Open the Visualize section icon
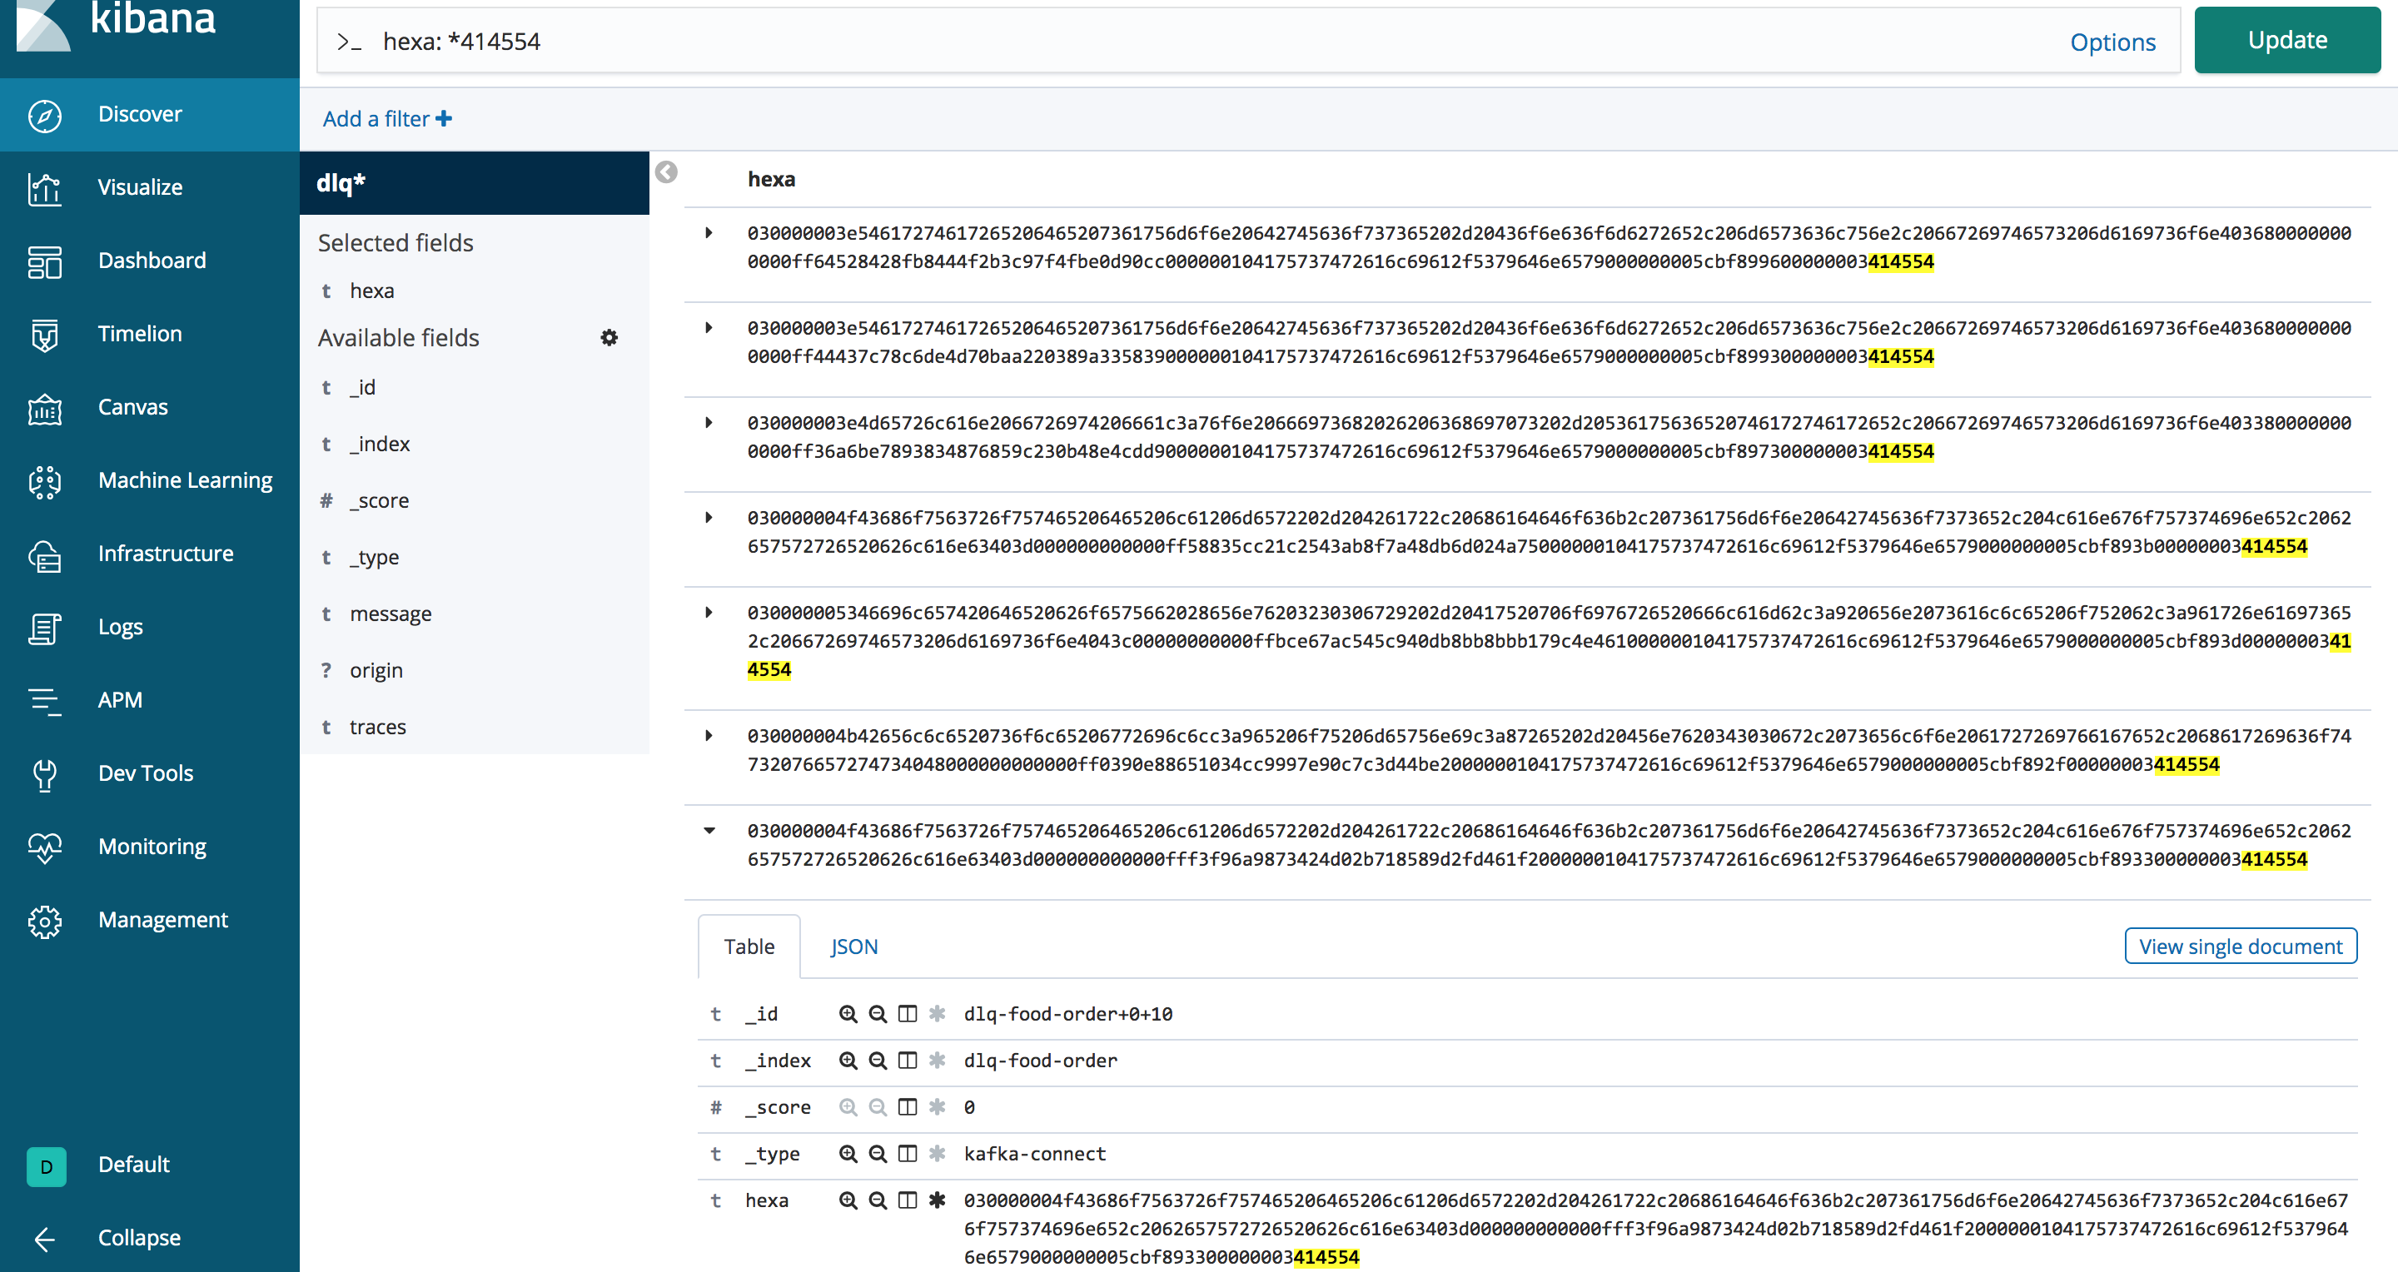Screen dimensions: 2398x1272 [x=44, y=187]
